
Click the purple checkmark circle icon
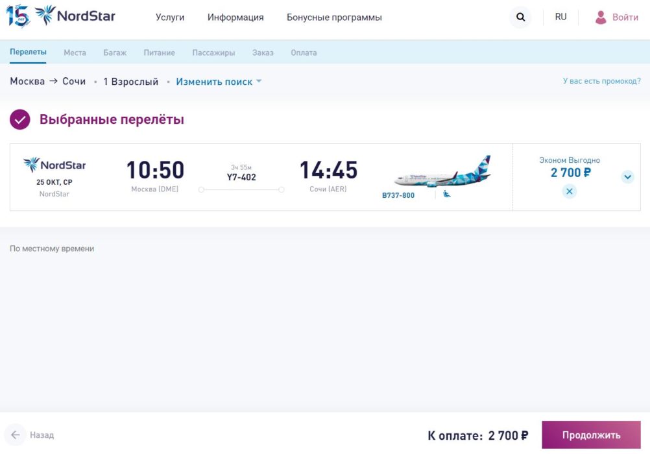click(x=20, y=119)
